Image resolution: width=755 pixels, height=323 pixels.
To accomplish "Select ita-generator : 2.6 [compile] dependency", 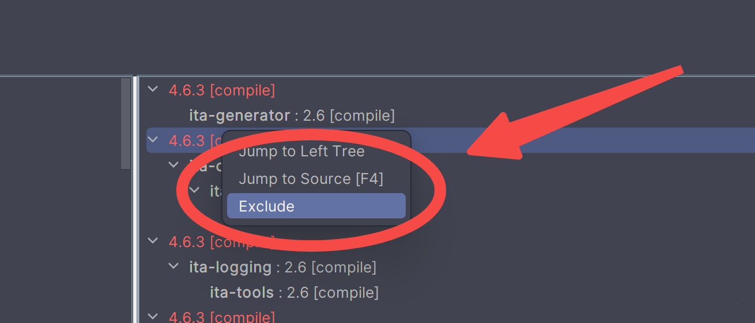I will [x=292, y=116].
